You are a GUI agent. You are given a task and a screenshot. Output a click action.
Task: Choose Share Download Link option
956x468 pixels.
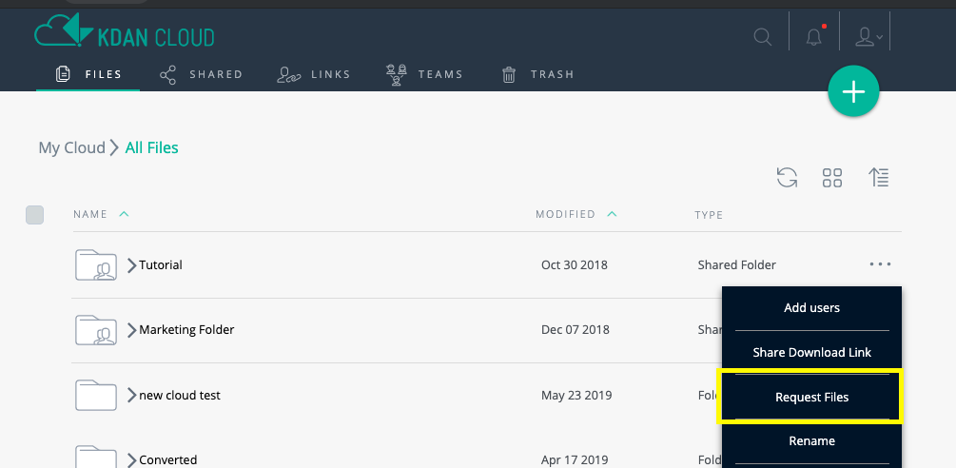coord(811,352)
